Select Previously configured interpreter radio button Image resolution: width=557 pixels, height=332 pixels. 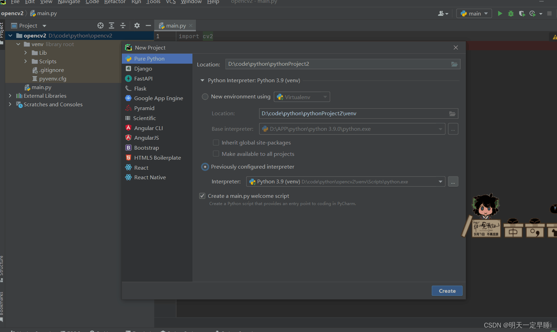click(205, 167)
